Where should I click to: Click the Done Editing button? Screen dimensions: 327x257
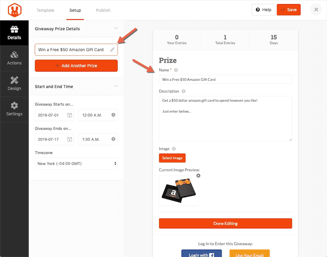point(225,223)
